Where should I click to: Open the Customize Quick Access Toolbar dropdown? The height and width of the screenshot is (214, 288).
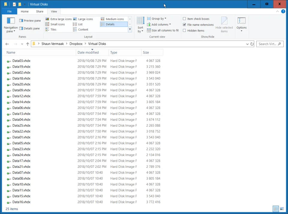coord(25,5)
